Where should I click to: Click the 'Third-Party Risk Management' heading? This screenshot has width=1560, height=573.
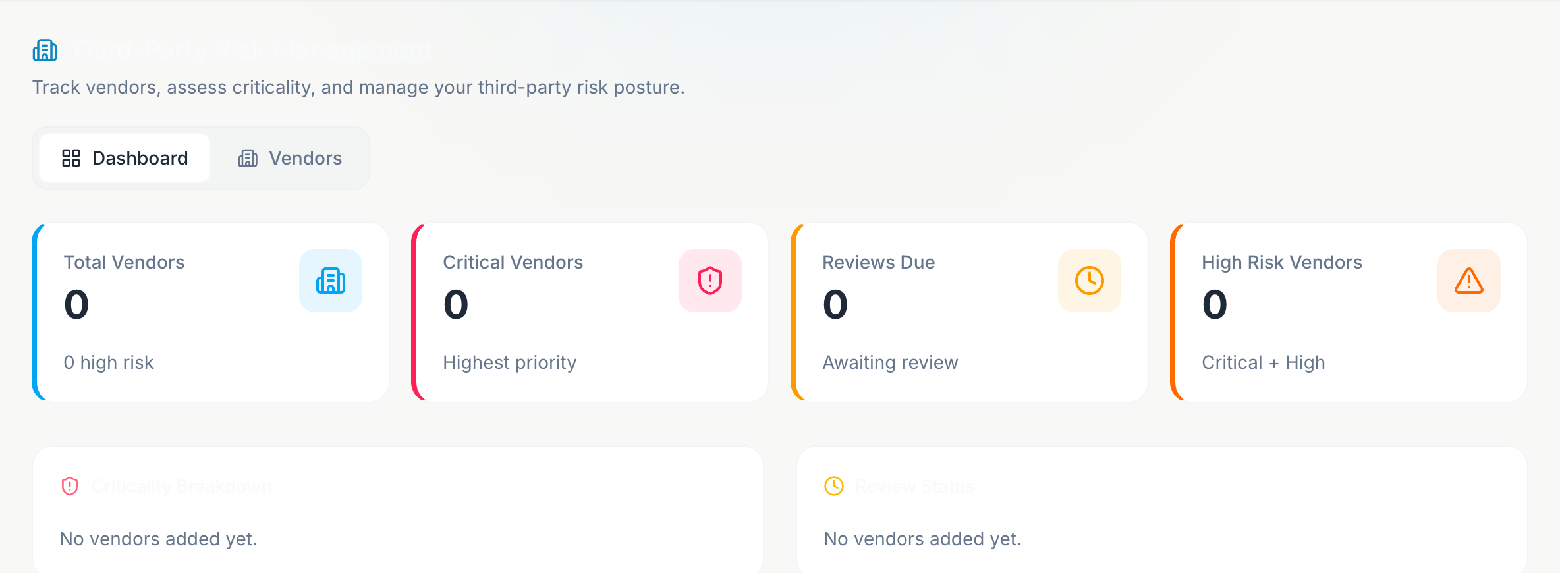pos(252,50)
